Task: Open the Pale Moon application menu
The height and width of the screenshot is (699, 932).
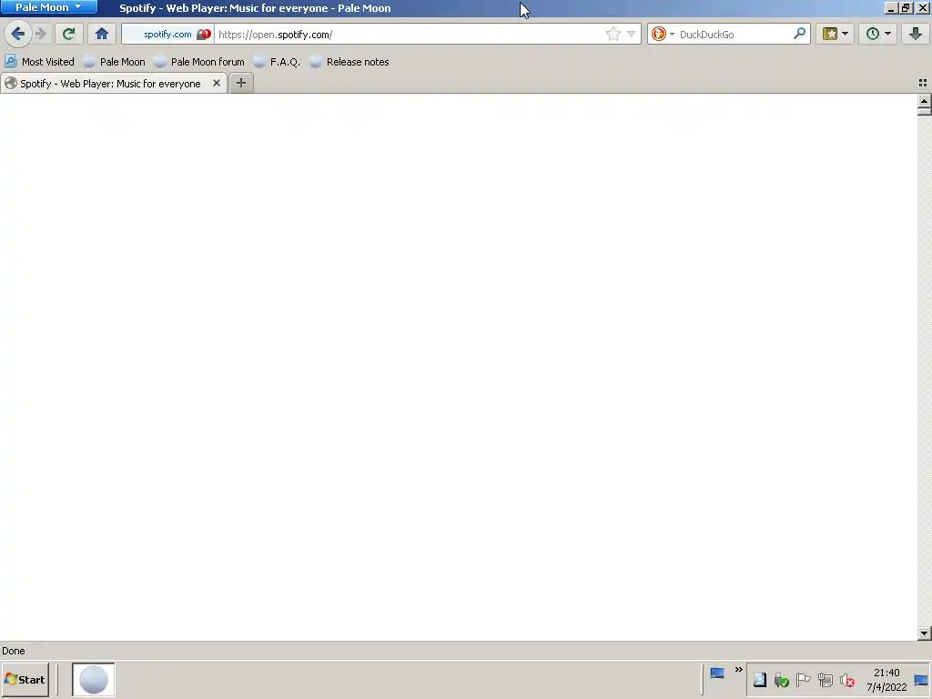Action: point(49,7)
